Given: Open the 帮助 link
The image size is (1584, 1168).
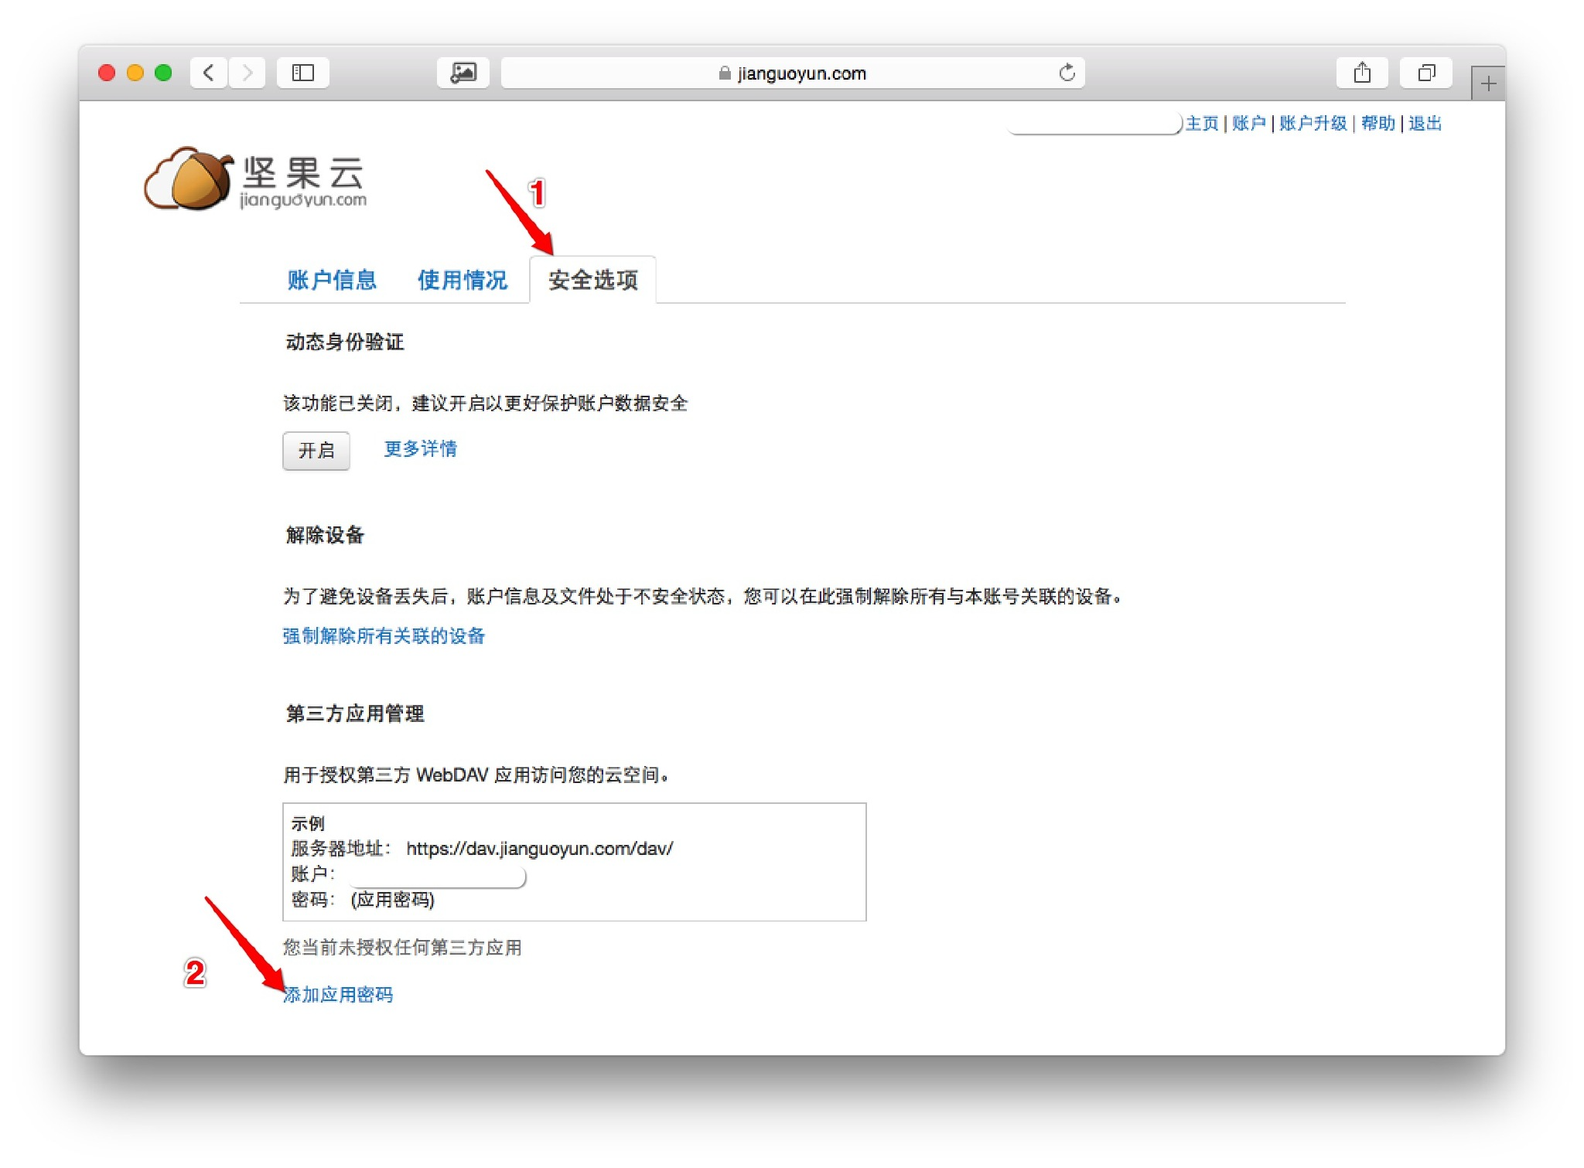Looking at the screenshot, I should click(1378, 124).
